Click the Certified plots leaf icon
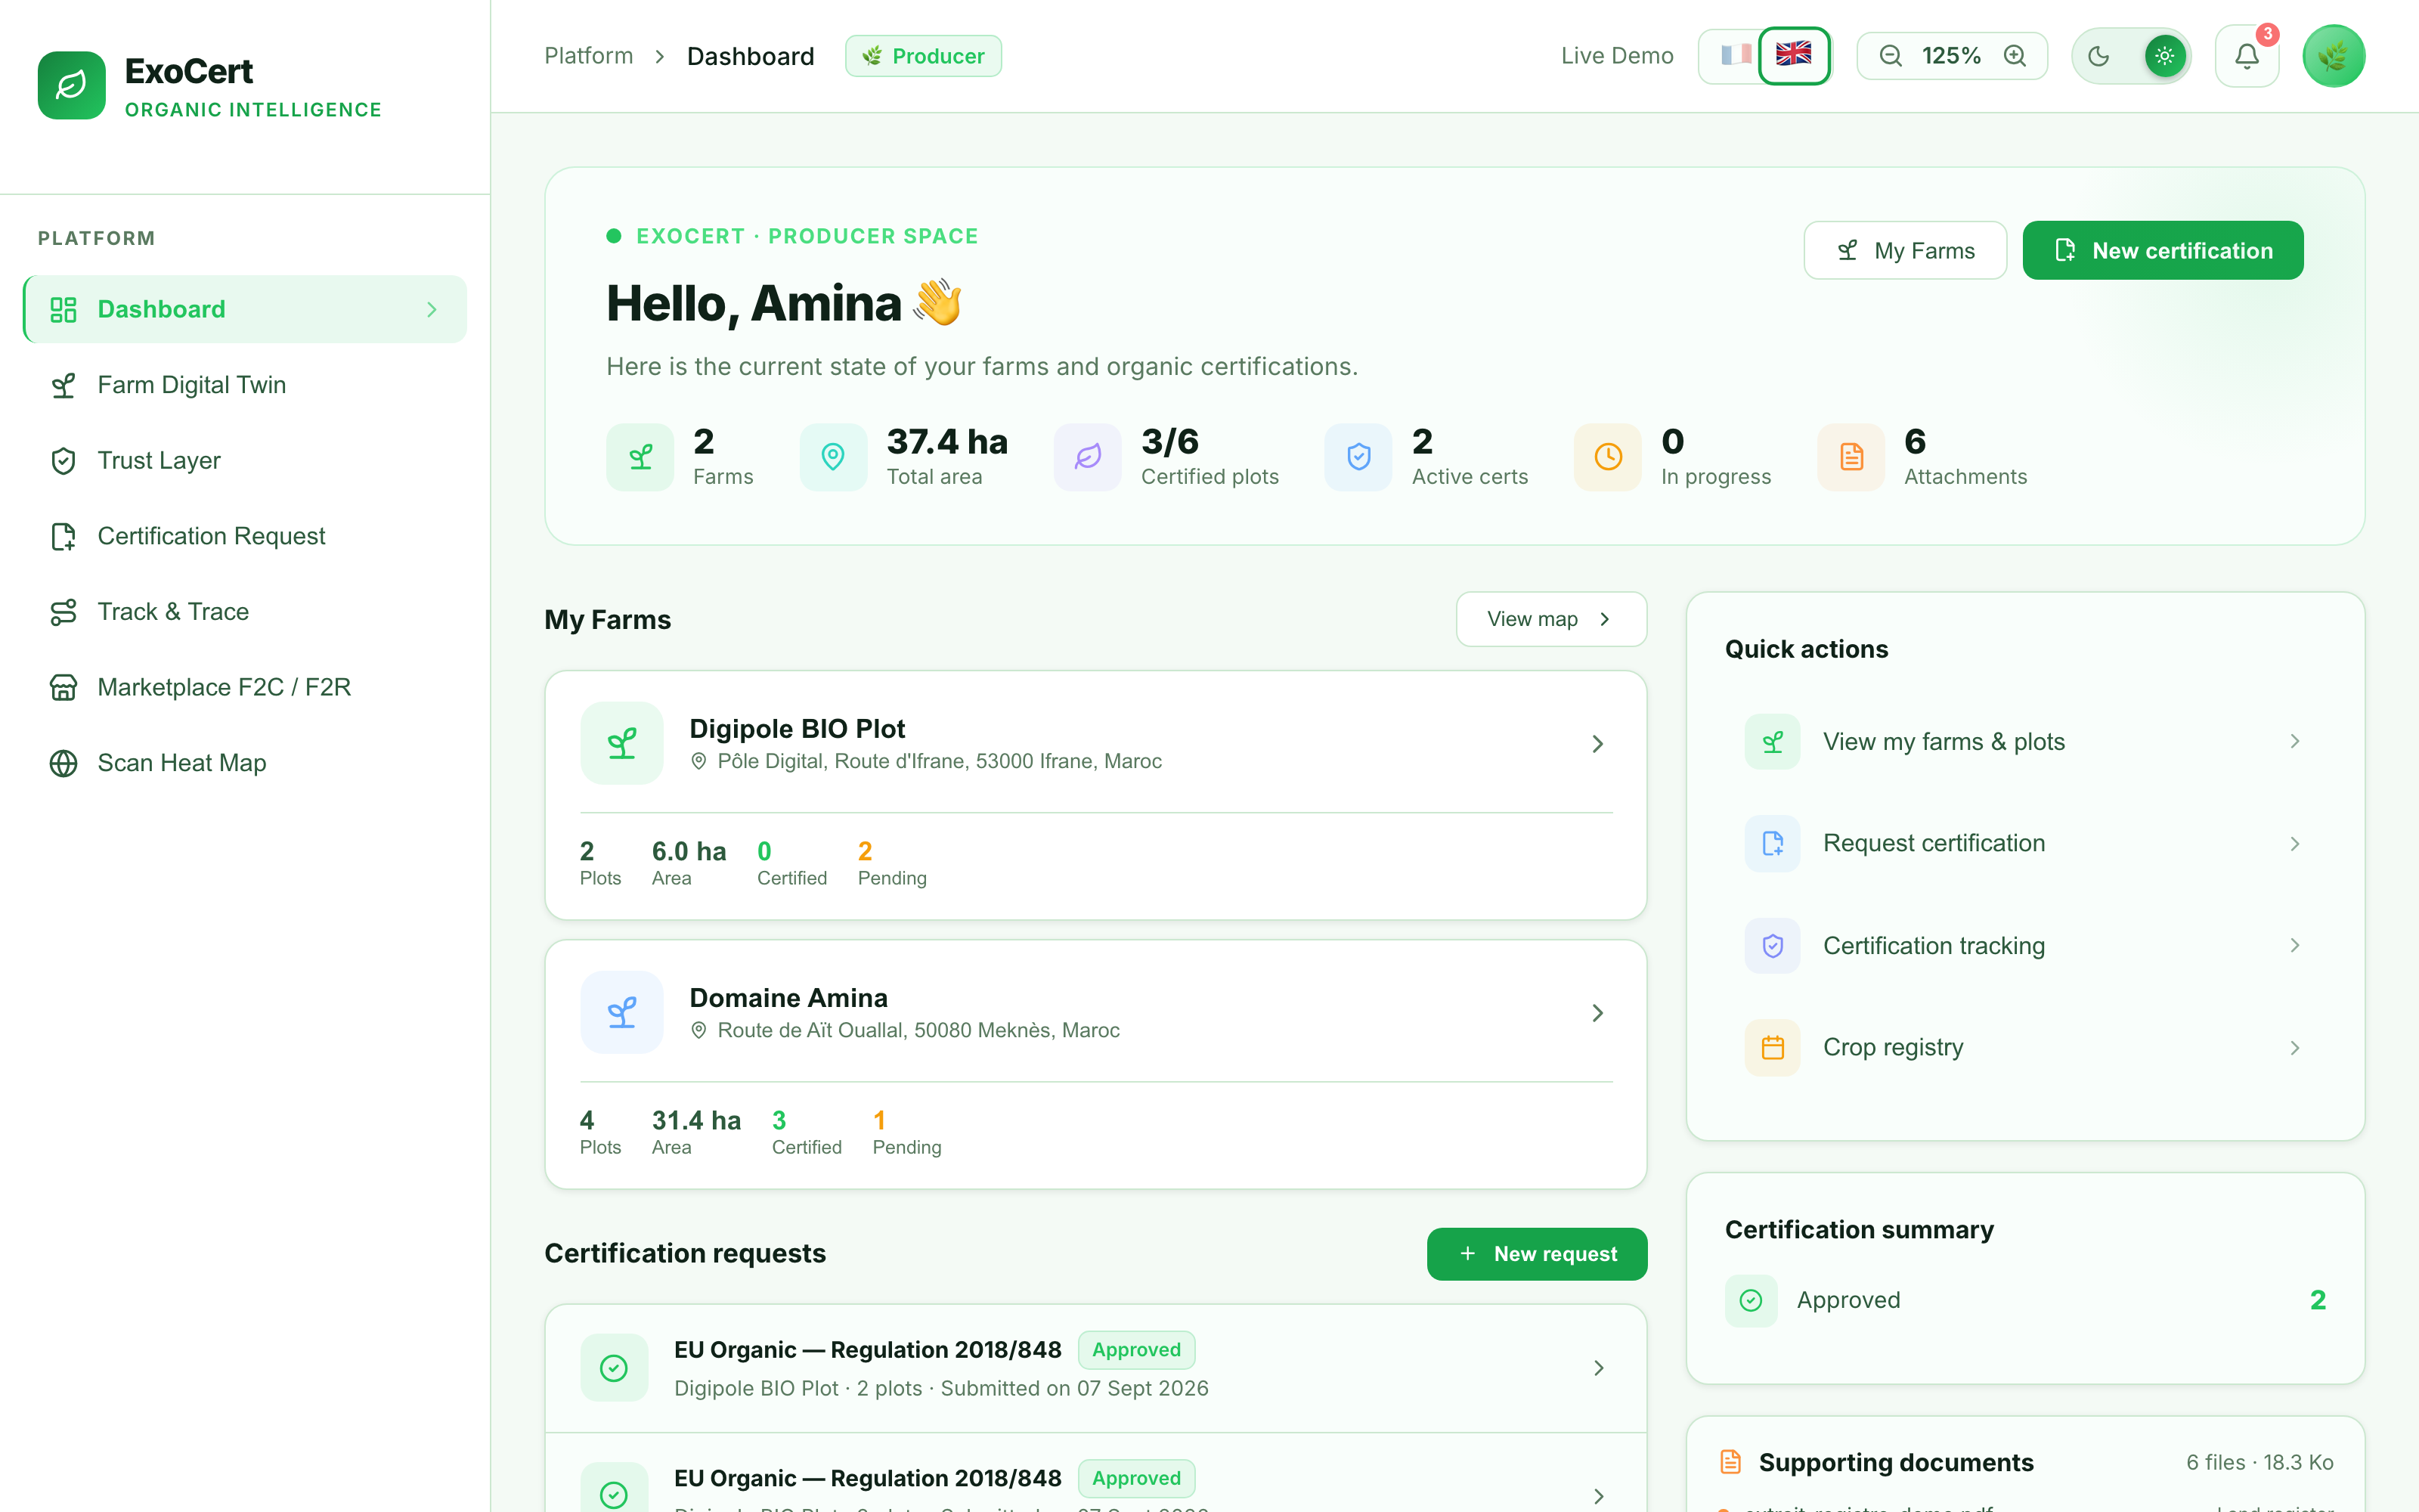The image size is (2419, 1512). point(1088,457)
